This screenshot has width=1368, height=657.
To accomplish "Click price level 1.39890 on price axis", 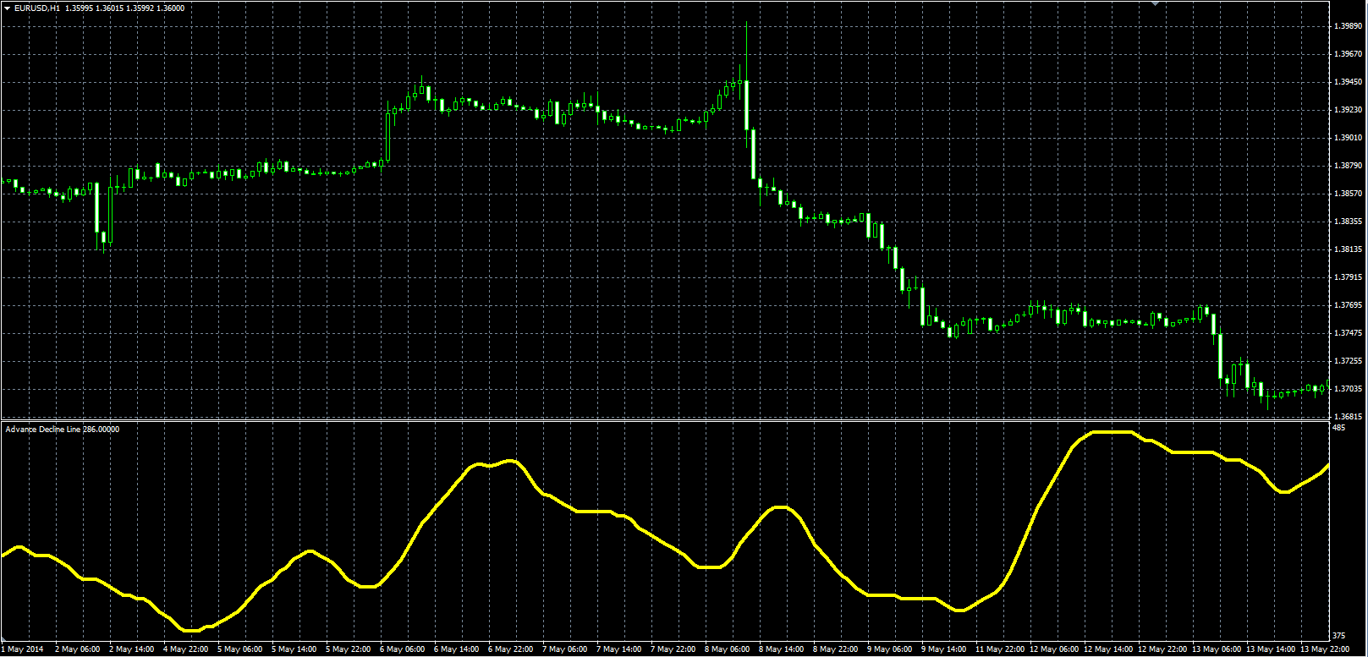I will (x=1348, y=26).
